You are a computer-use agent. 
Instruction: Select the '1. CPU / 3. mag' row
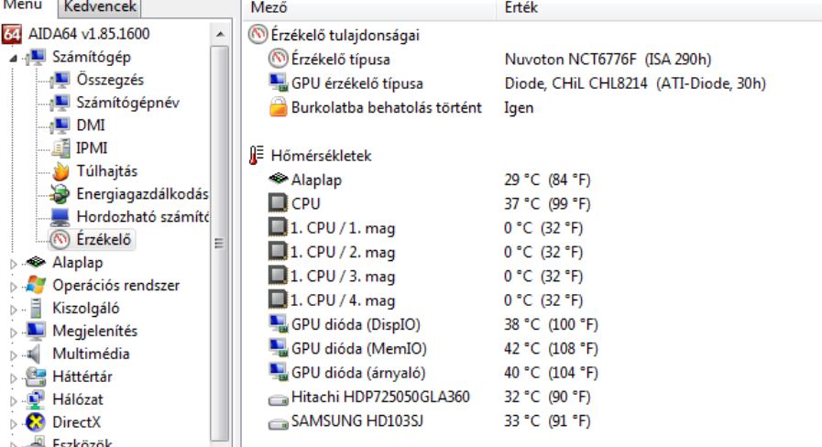coord(343,277)
